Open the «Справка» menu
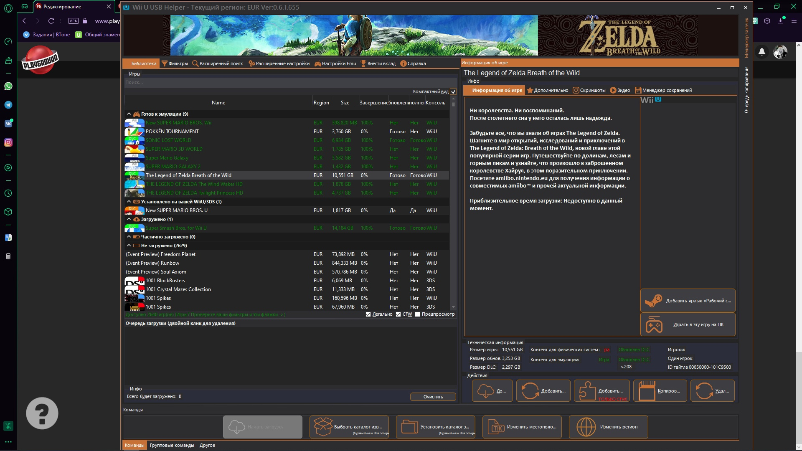The width and height of the screenshot is (802, 451). [413, 63]
